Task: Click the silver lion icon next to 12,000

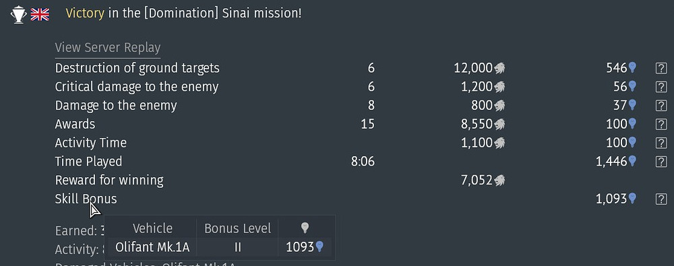Action: point(499,68)
